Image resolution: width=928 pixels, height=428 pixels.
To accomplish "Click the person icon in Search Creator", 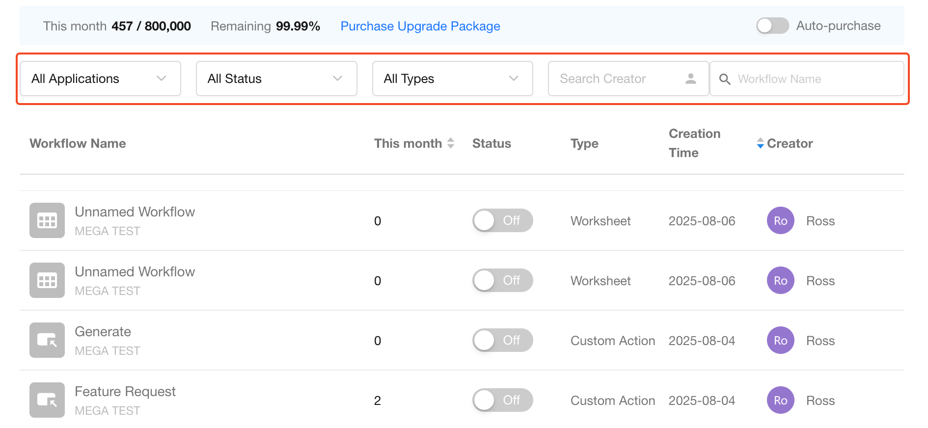I will [x=690, y=79].
